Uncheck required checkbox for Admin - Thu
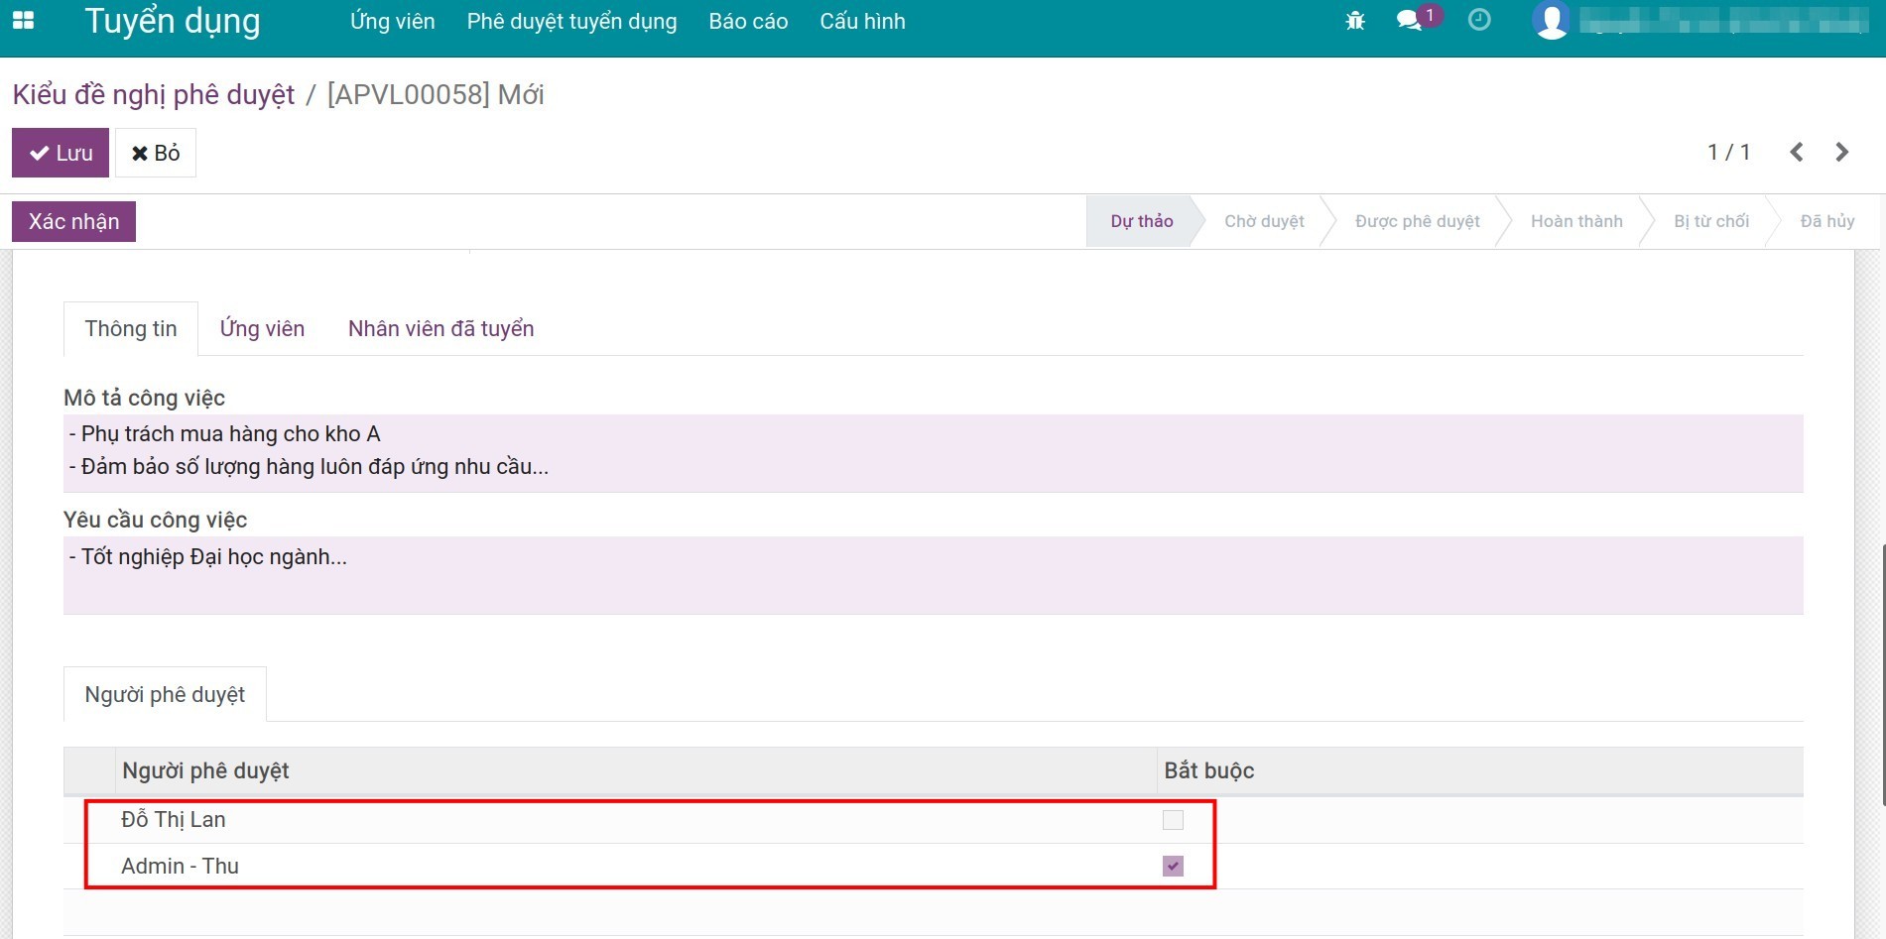 [x=1173, y=867]
